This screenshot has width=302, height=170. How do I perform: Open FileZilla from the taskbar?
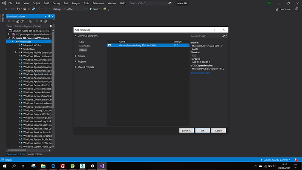point(63,166)
